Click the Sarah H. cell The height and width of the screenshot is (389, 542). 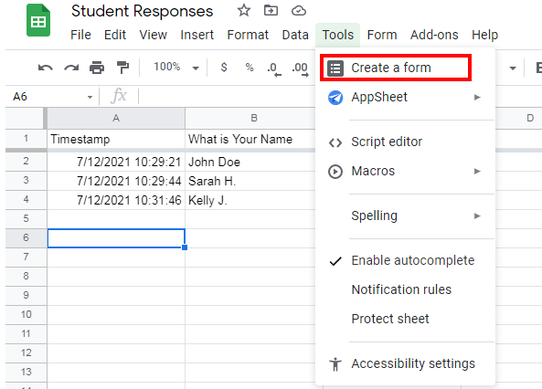pos(250,181)
